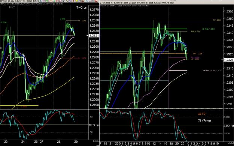234x146 pixels.
Task: Click the 60 Min chart's C/H/L/O data line
Action: pos(32,4)
